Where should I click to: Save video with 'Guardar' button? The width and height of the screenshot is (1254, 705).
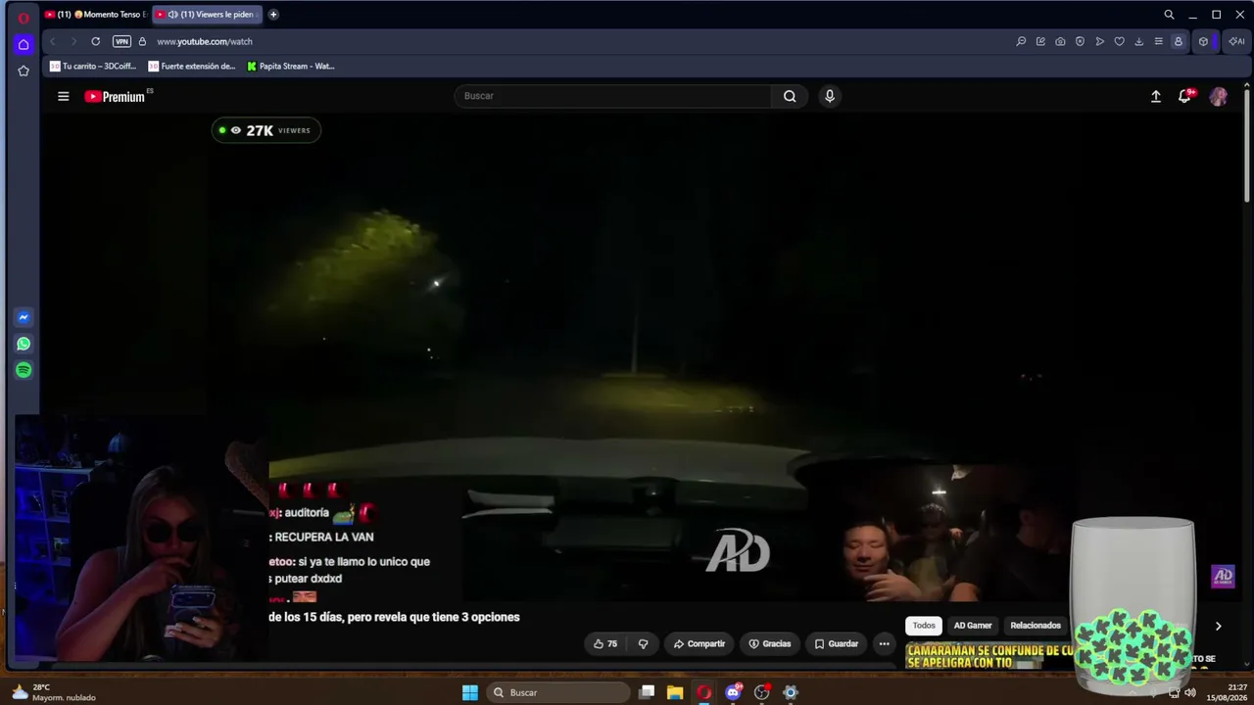point(837,643)
